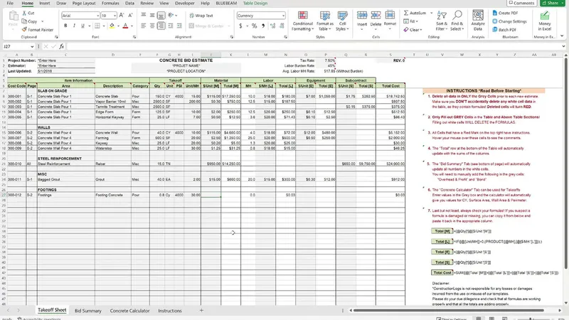
Task: Open Sort & Filter dropdown
Action: (442, 21)
